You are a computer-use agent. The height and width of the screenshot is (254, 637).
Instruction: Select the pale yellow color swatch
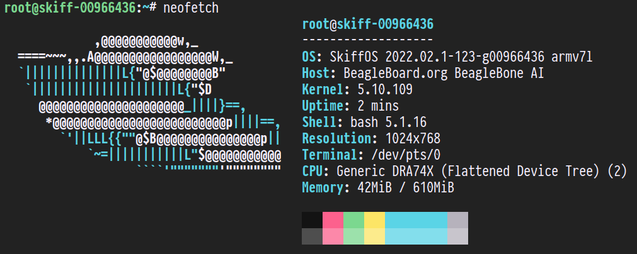tap(374, 236)
